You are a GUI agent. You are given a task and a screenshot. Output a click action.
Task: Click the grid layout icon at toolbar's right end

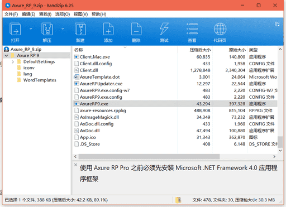[277, 24]
